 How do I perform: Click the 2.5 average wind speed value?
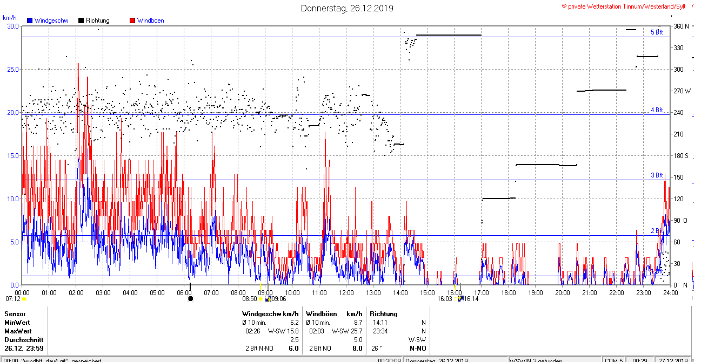[x=294, y=340]
